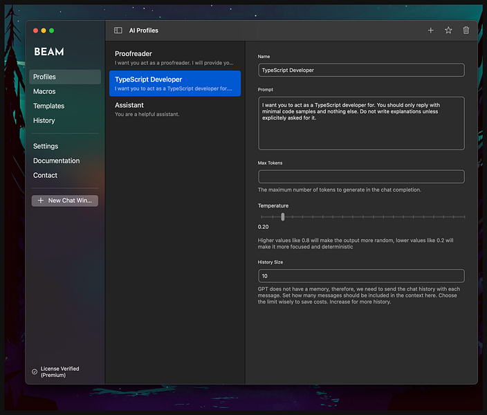Select the Proofreader profile
Viewport: 487px width, 415px height.
click(174, 57)
